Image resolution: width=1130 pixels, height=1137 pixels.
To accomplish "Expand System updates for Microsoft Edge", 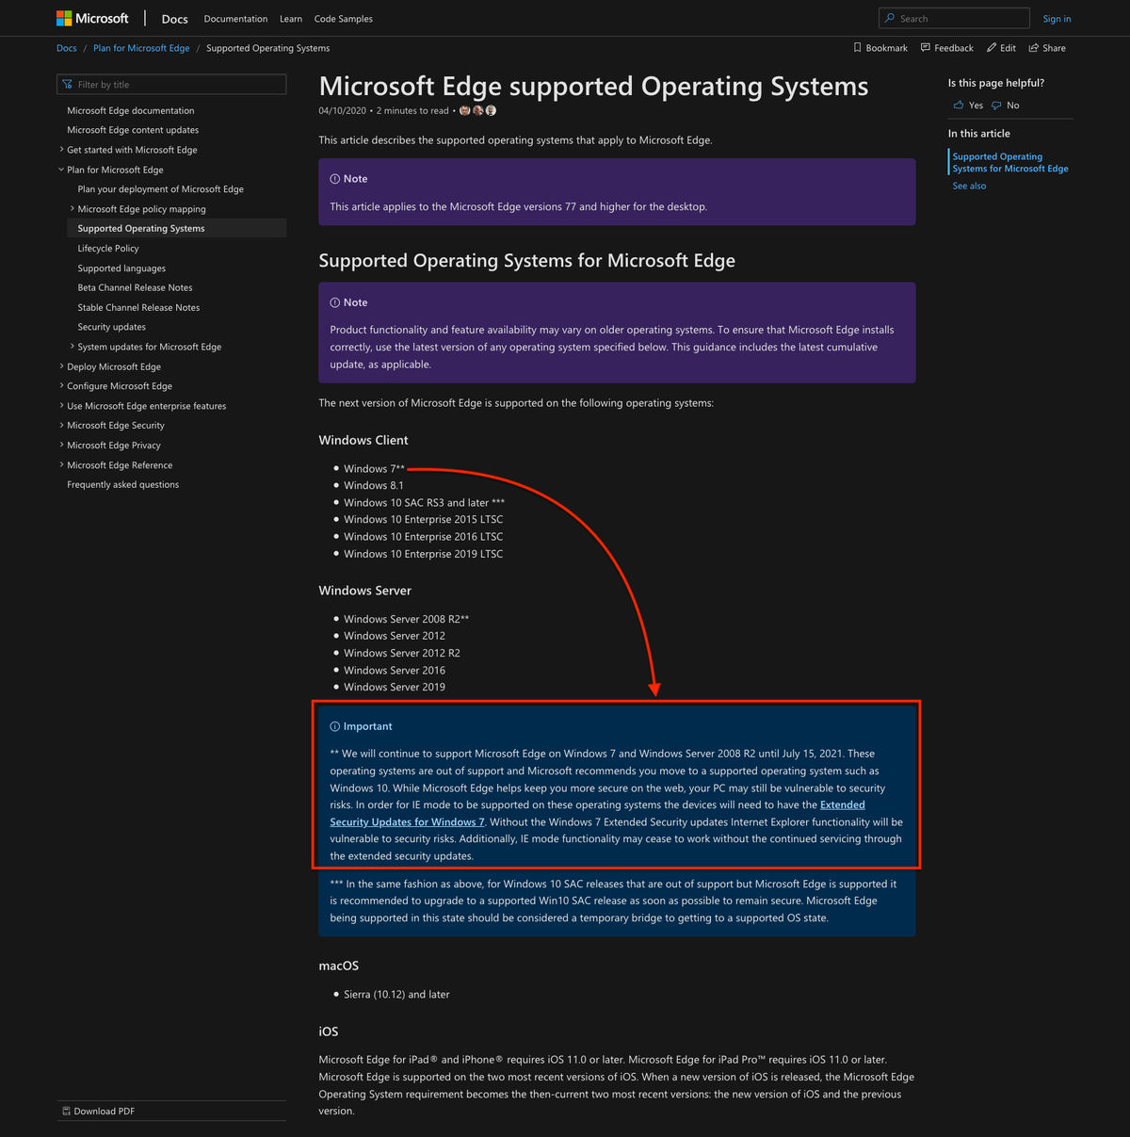I will [x=73, y=346].
